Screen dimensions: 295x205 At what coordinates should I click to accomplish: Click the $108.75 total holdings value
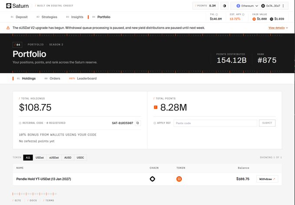(35, 107)
